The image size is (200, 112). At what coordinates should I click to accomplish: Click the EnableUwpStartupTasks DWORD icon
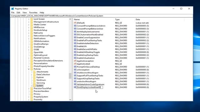(75, 55)
